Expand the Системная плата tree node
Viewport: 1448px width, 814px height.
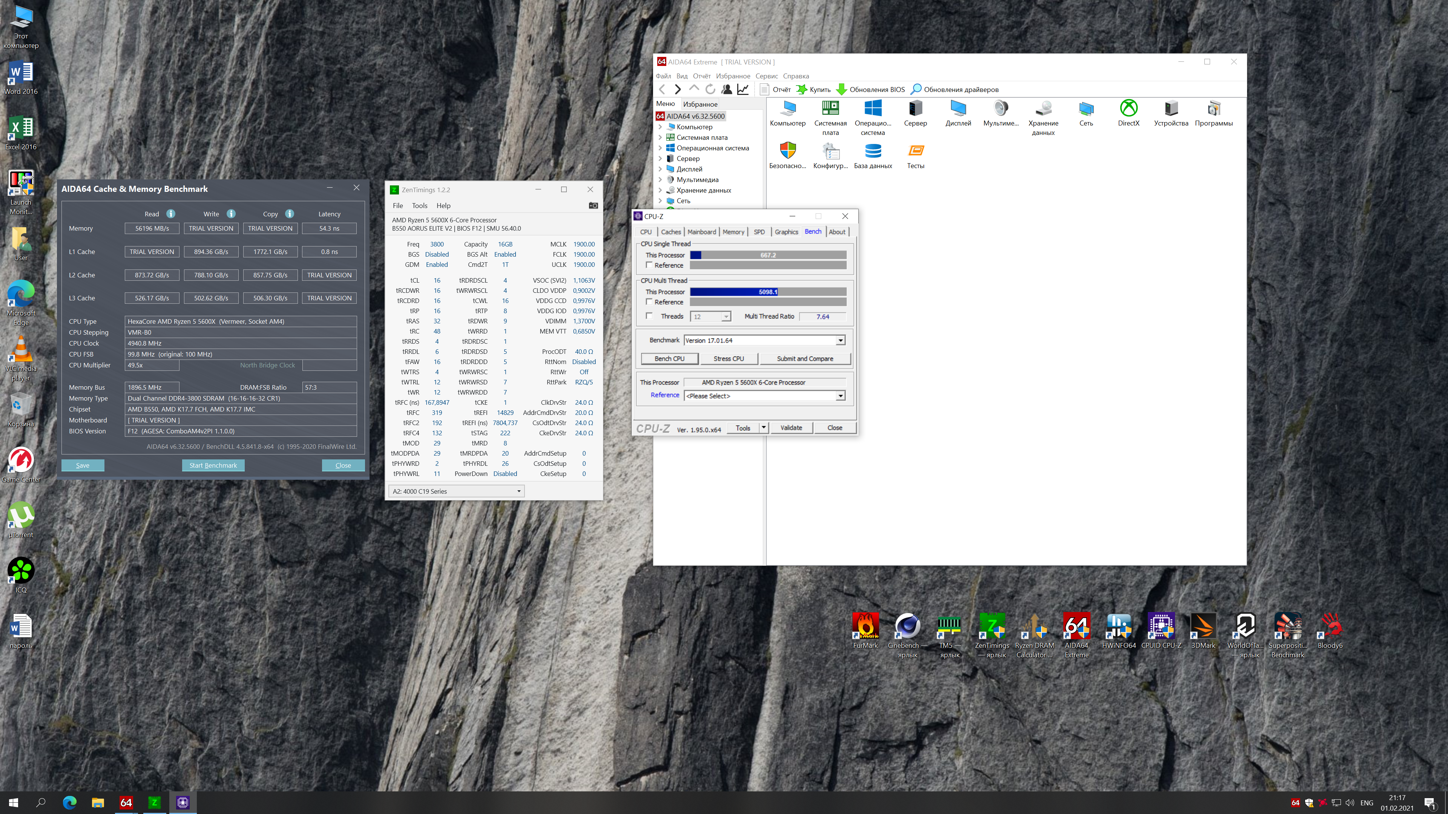pos(660,138)
